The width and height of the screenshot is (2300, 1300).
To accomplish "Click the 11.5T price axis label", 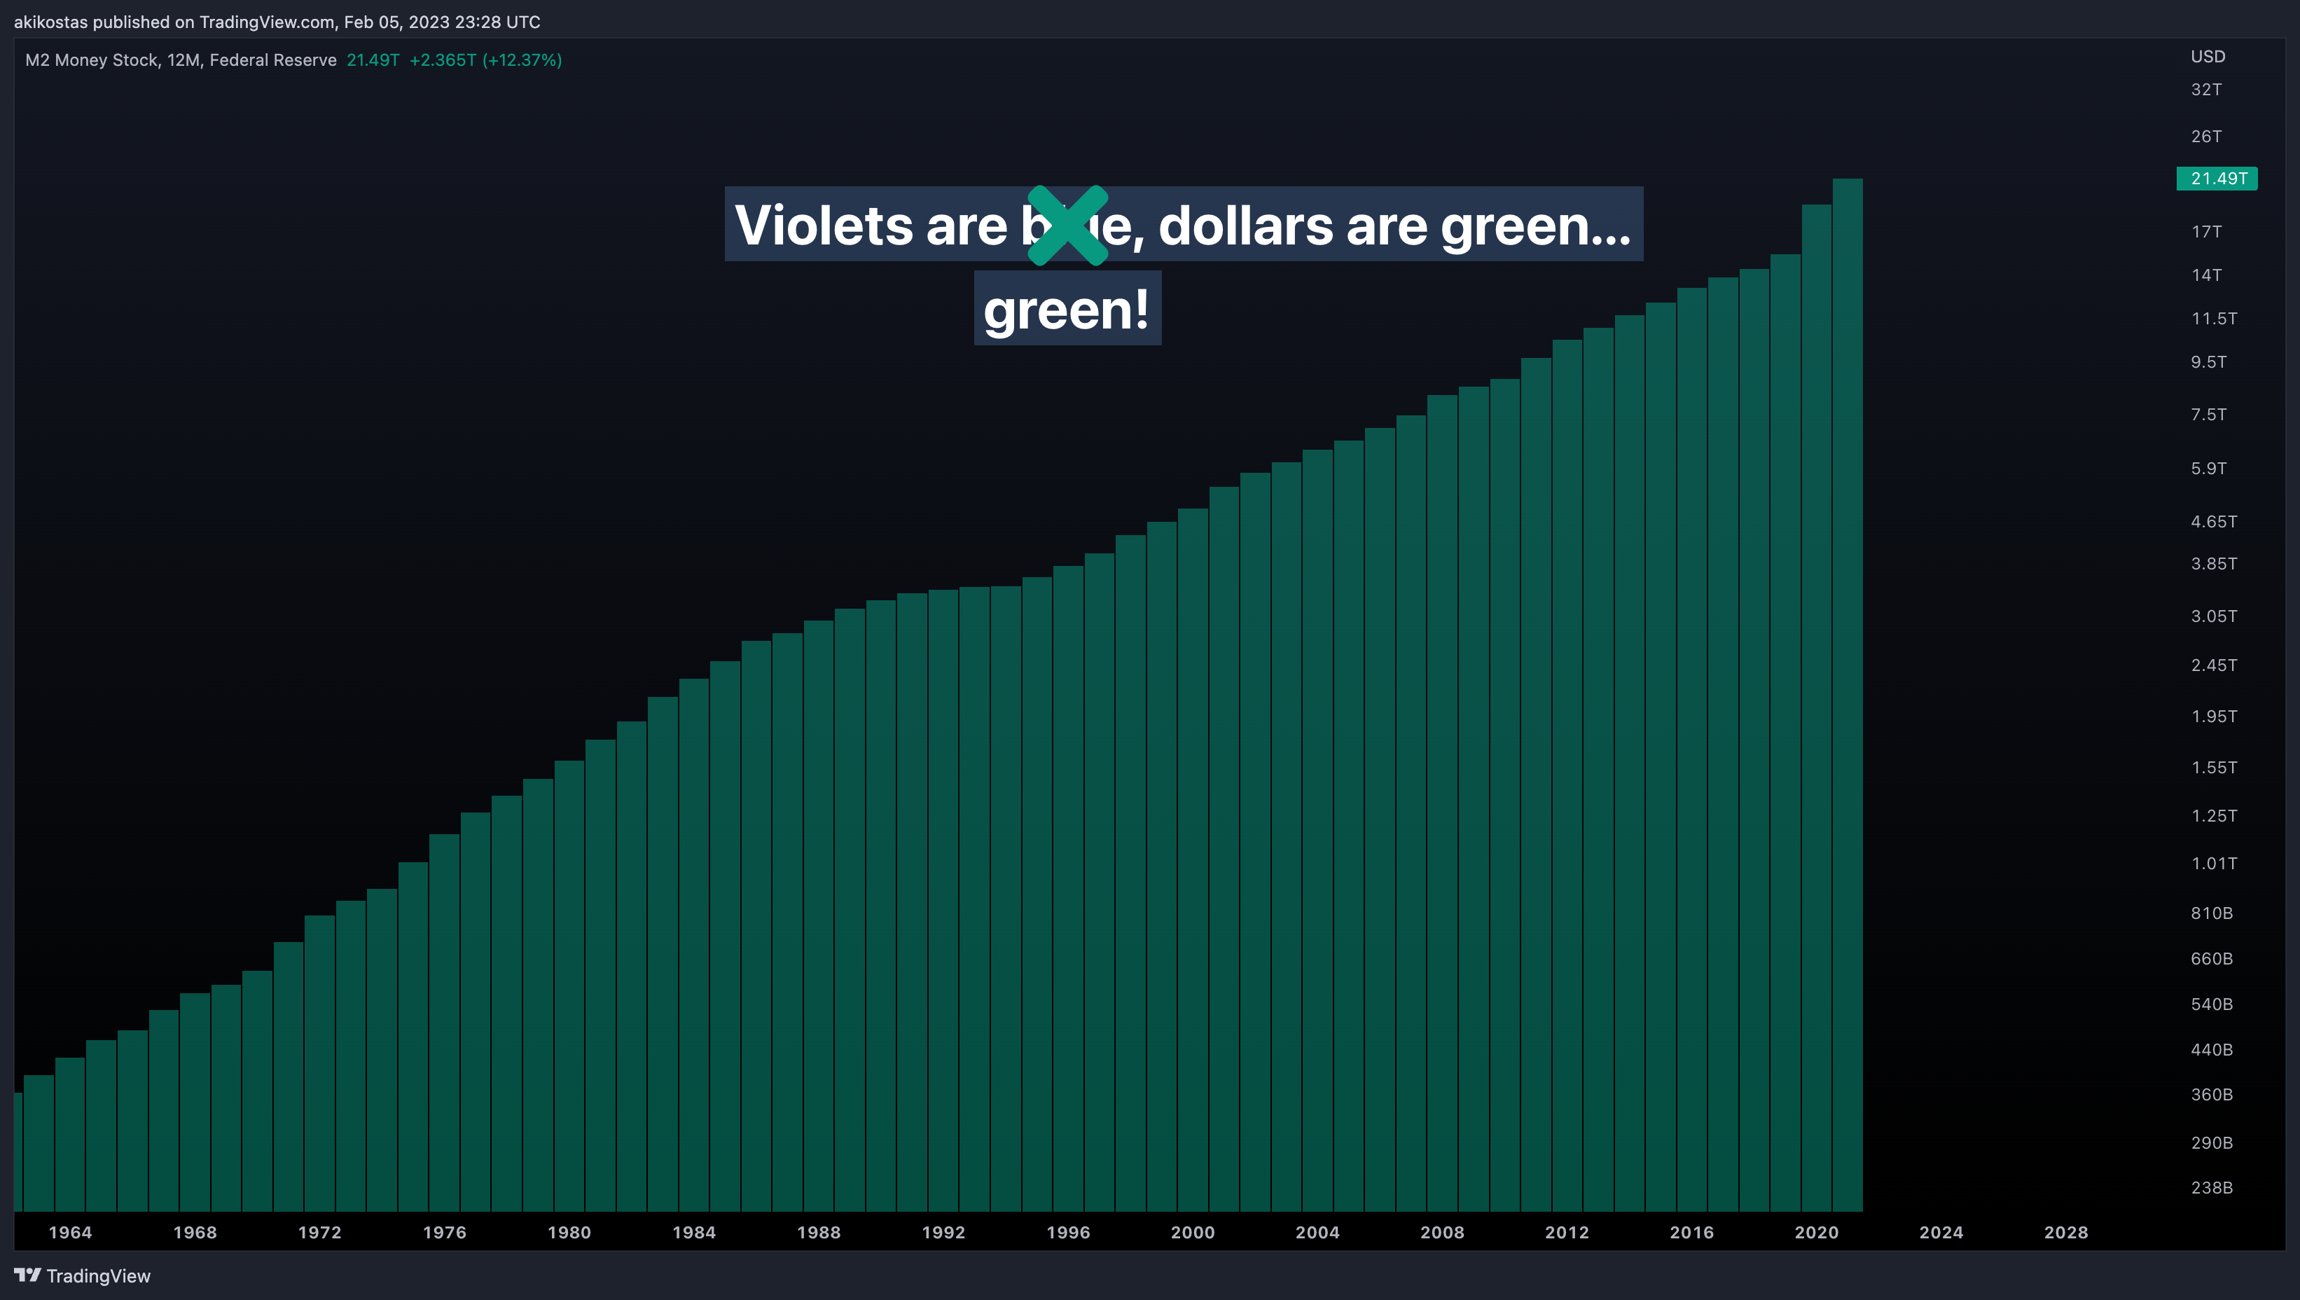I will coord(2215,319).
